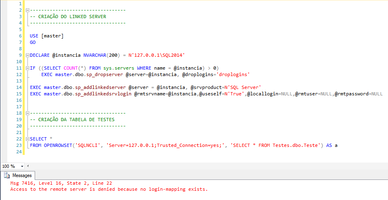Screen dimensions: 388x200
Task: Open the 100 % zoom dropdown
Action: coord(22,166)
